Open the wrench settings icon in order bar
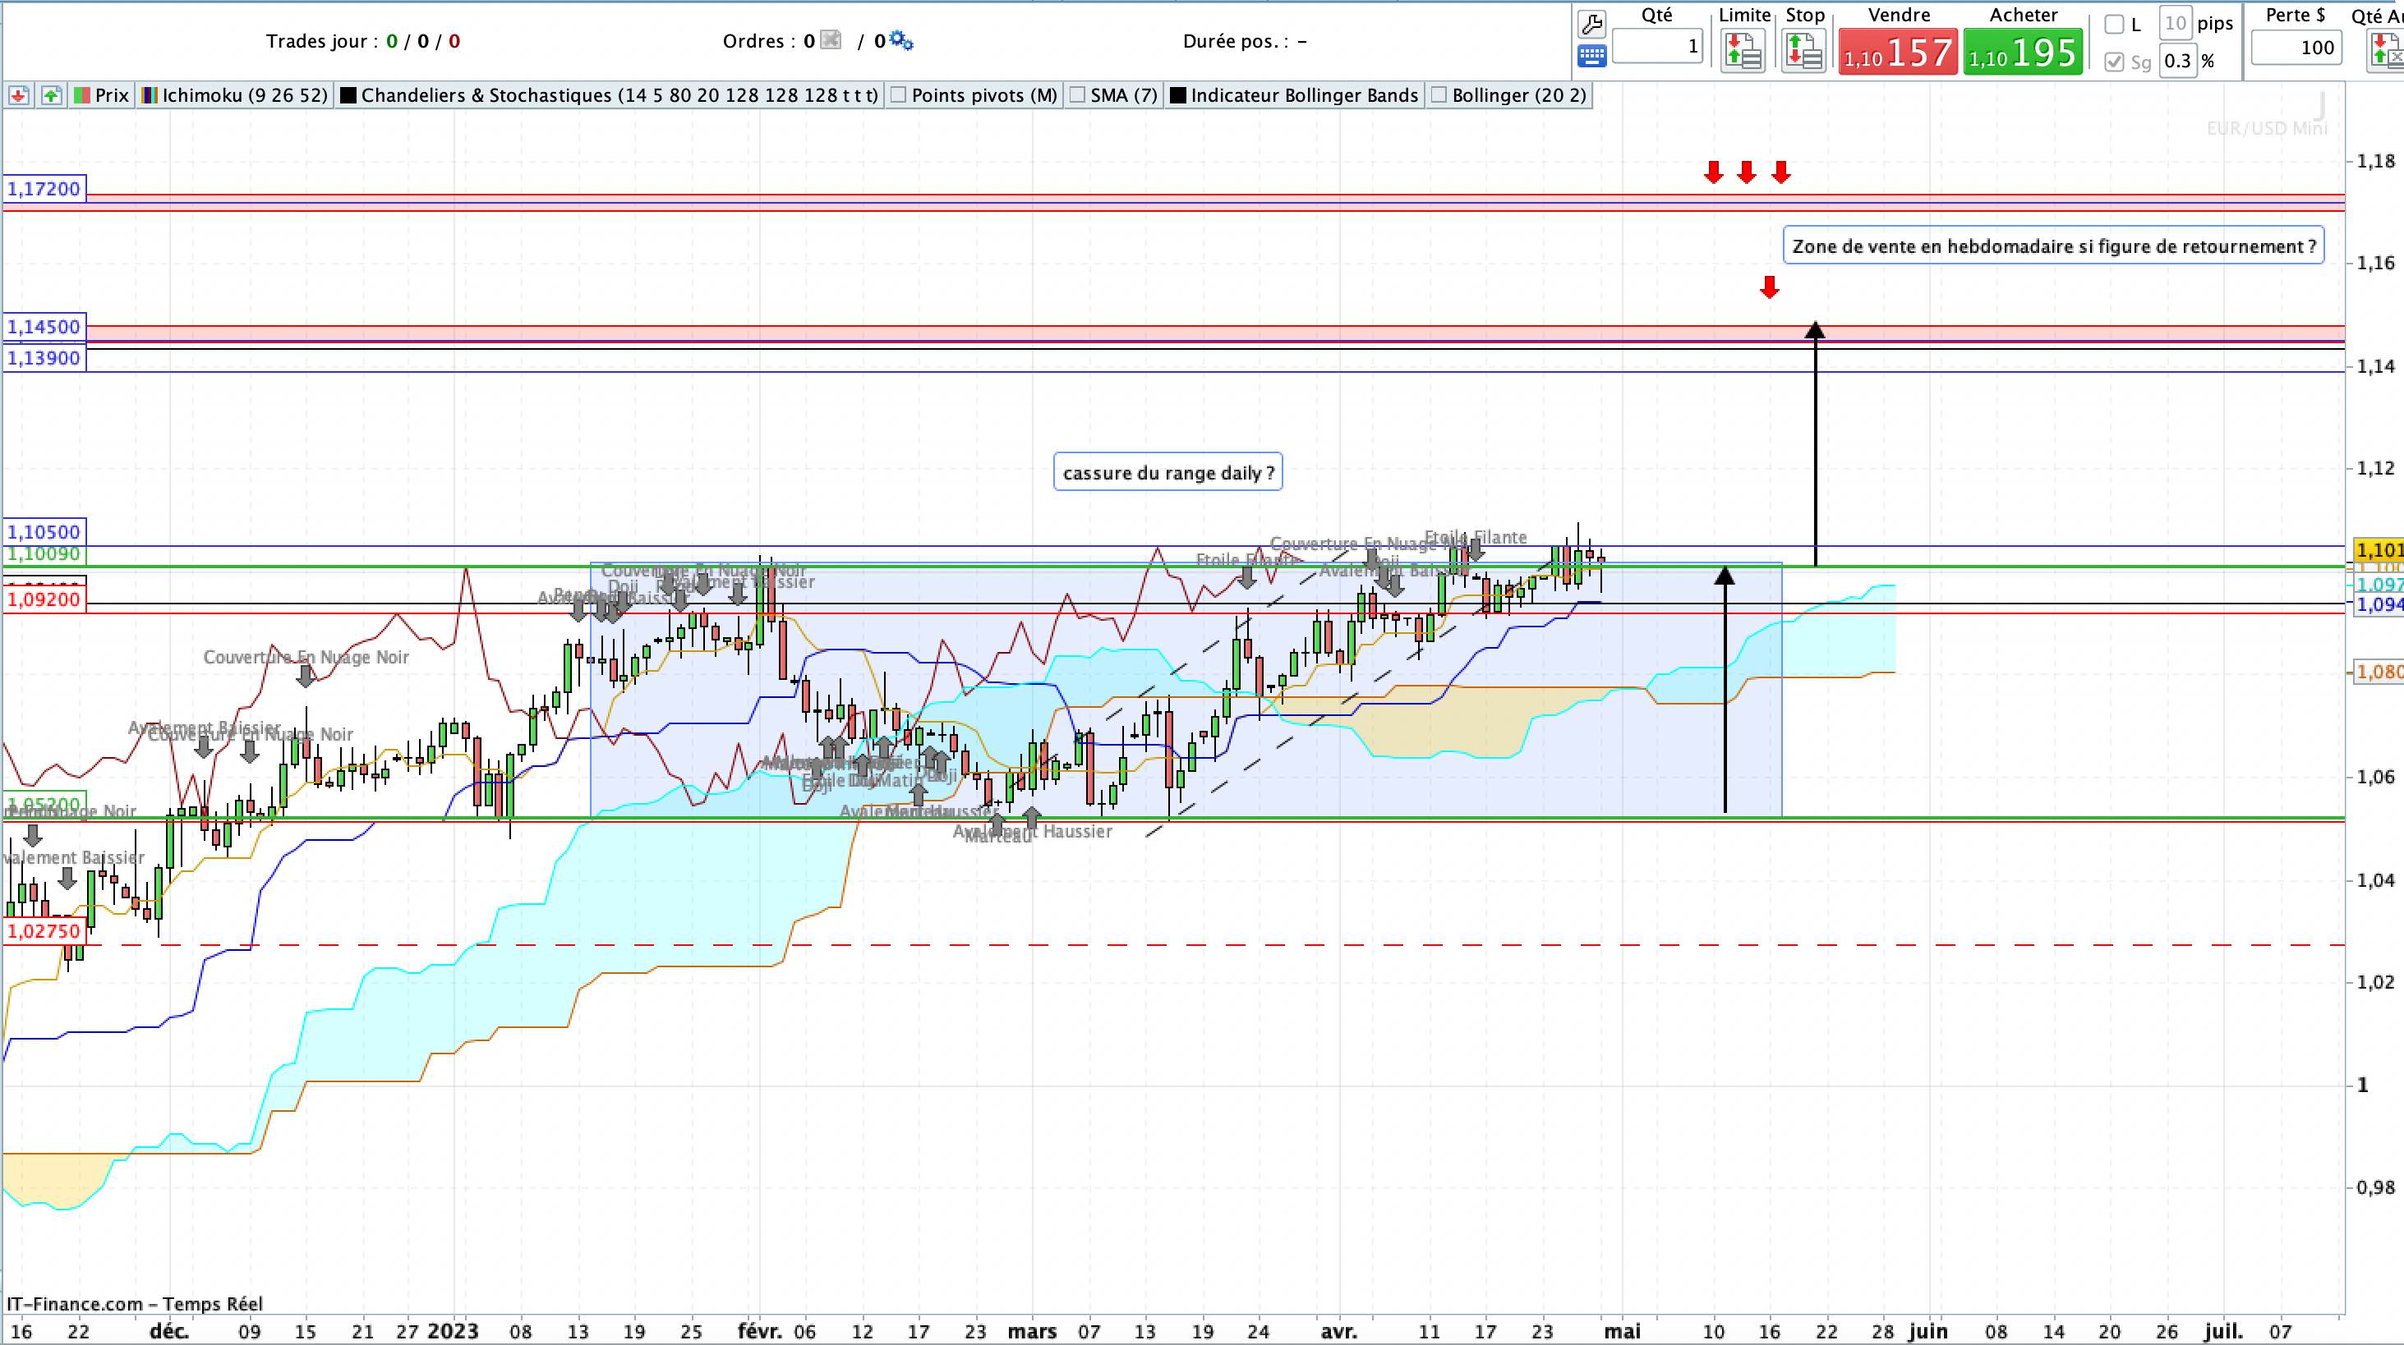2404x1345 pixels. 1591,23
